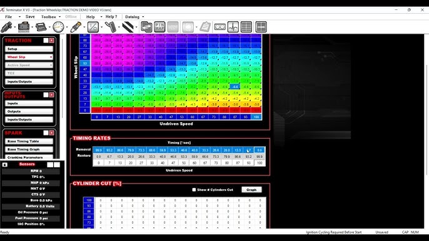This screenshot has height=241, width=429.
Task: Open the Help menu
Action: pos(91,17)
